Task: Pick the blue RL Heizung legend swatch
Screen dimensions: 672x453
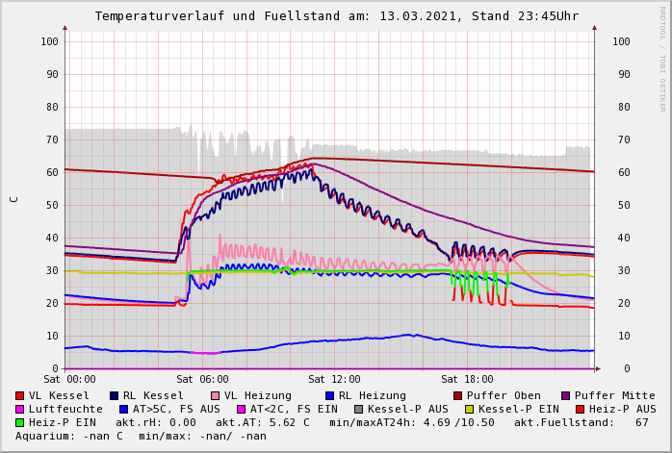Action: click(329, 395)
